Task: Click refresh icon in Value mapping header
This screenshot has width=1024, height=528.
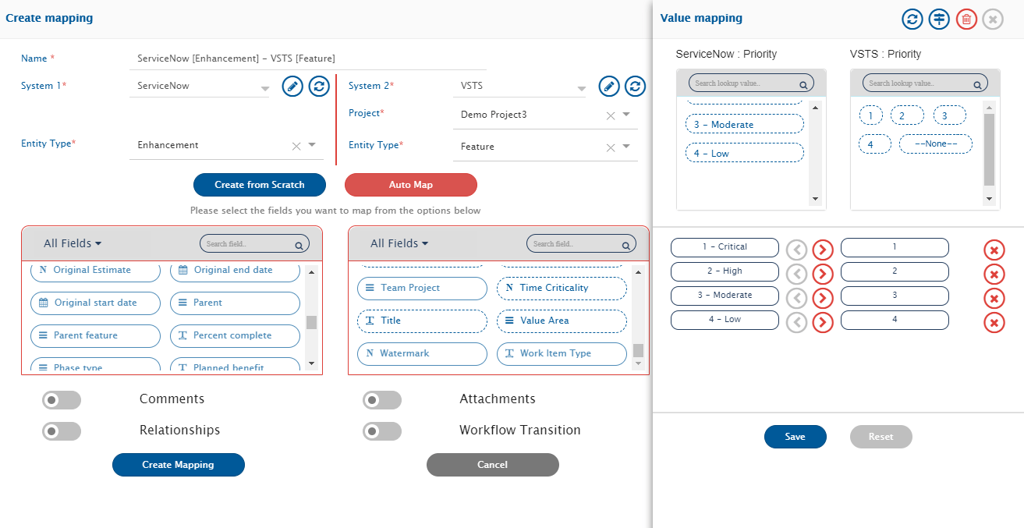Action: [x=912, y=19]
